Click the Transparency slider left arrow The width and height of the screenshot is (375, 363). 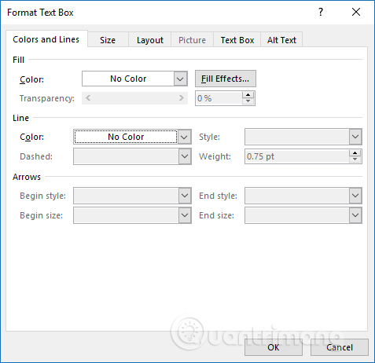click(x=88, y=98)
